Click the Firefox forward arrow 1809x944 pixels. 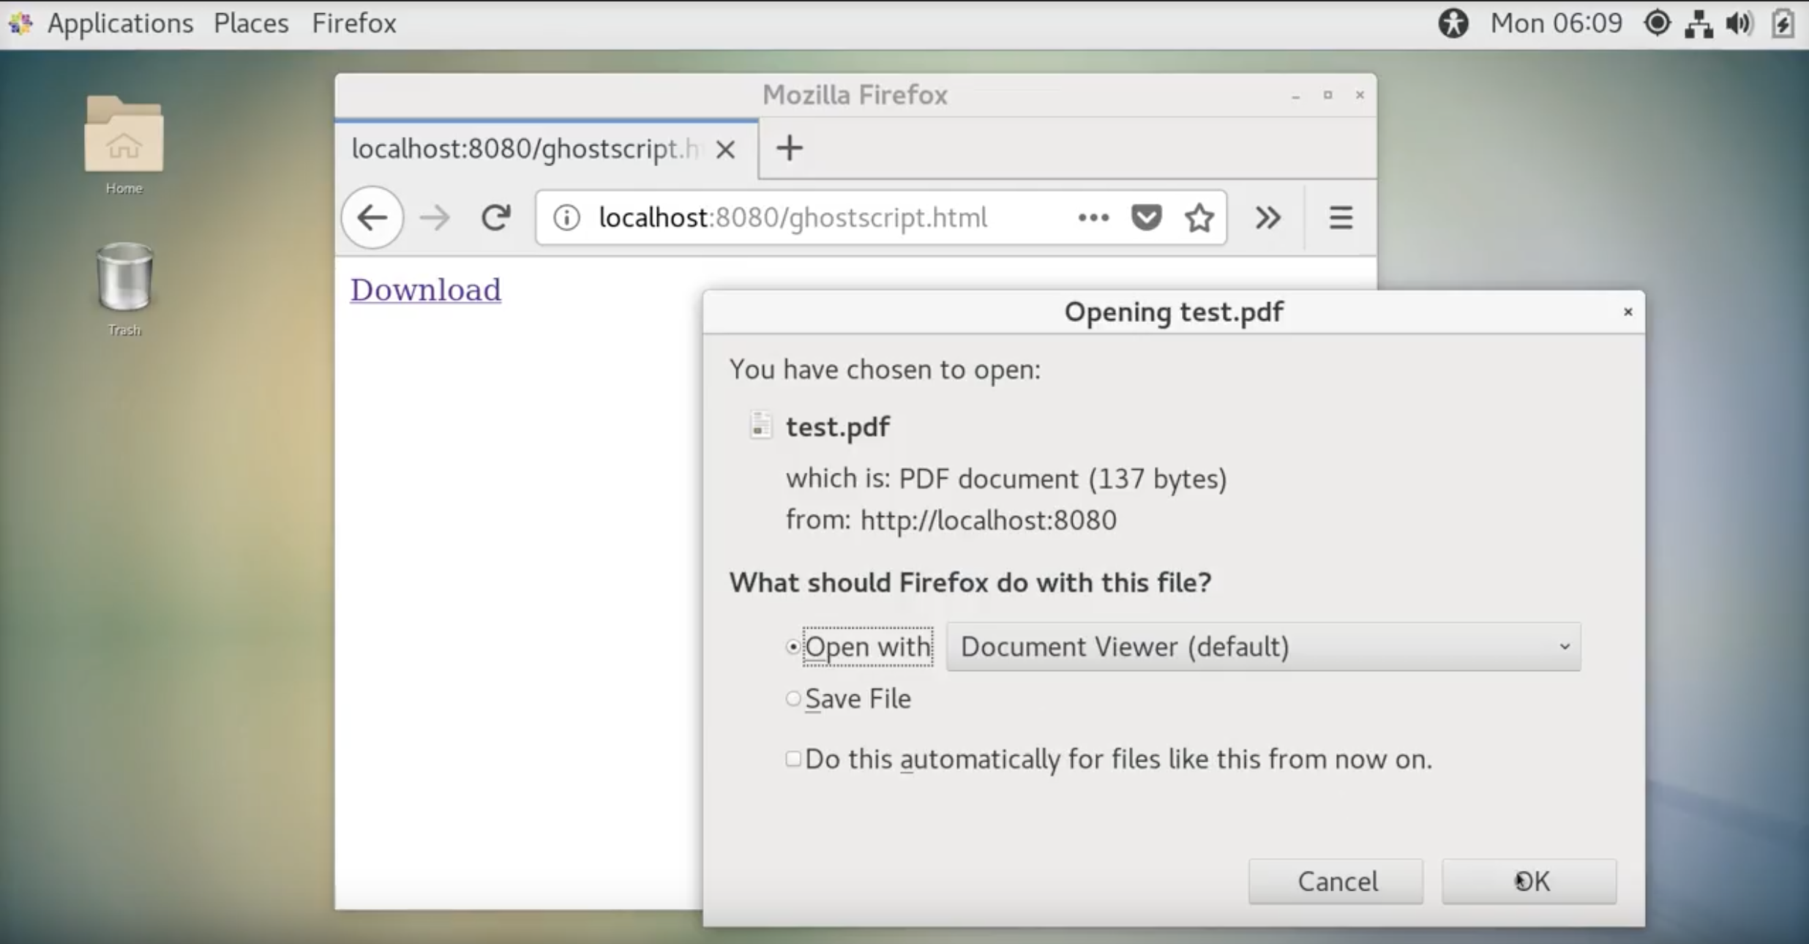click(435, 217)
